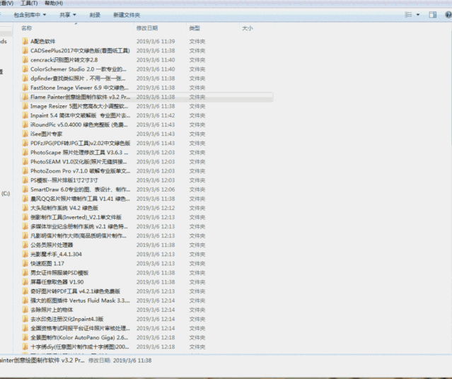Click 十字绣diy folder name
The image size is (452, 379).
tap(80, 346)
